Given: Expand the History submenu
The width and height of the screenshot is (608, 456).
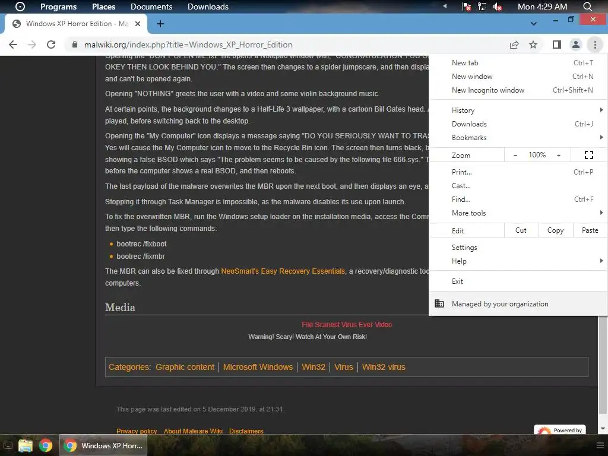Looking at the screenshot, I should coord(518,110).
